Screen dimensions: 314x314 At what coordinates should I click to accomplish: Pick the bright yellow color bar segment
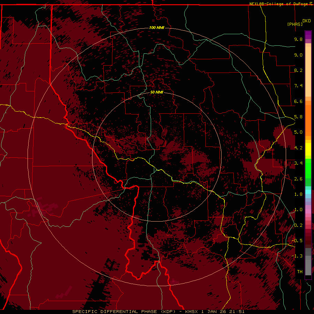pyautogui.click(x=308, y=149)
